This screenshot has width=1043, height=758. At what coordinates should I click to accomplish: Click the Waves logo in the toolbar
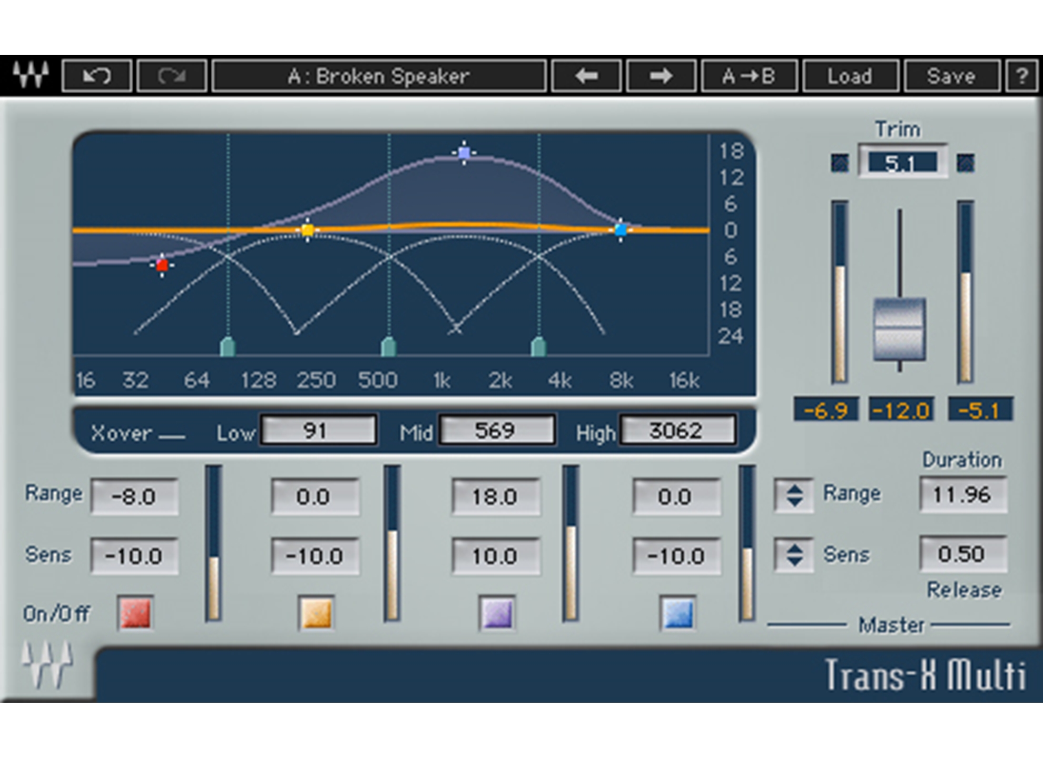click(31, 75)
